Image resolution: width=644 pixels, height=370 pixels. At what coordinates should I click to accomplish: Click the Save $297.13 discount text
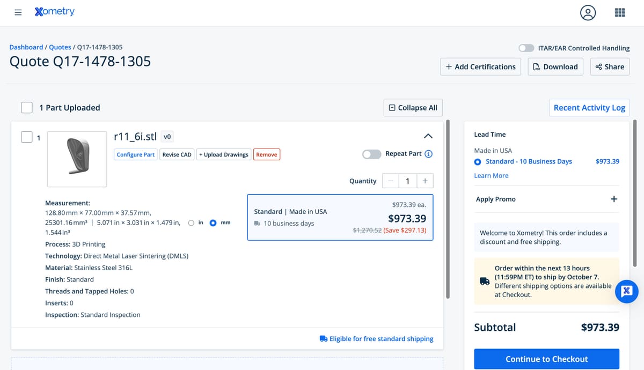405,230
